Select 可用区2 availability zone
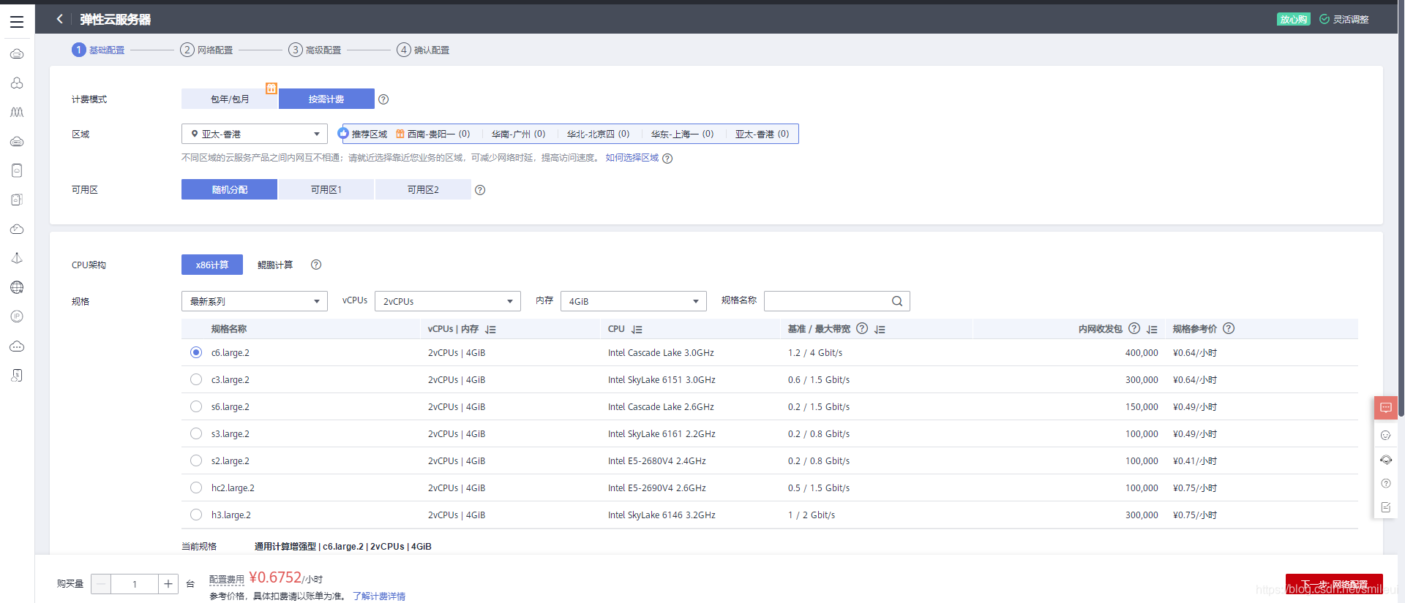1405x603 pixels. (x=423, y=189)
